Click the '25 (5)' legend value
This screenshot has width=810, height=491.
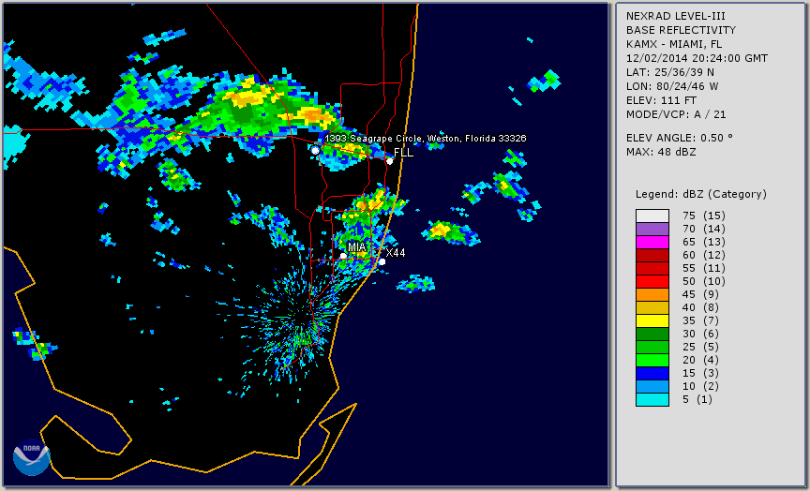click(x=700, y=347)
